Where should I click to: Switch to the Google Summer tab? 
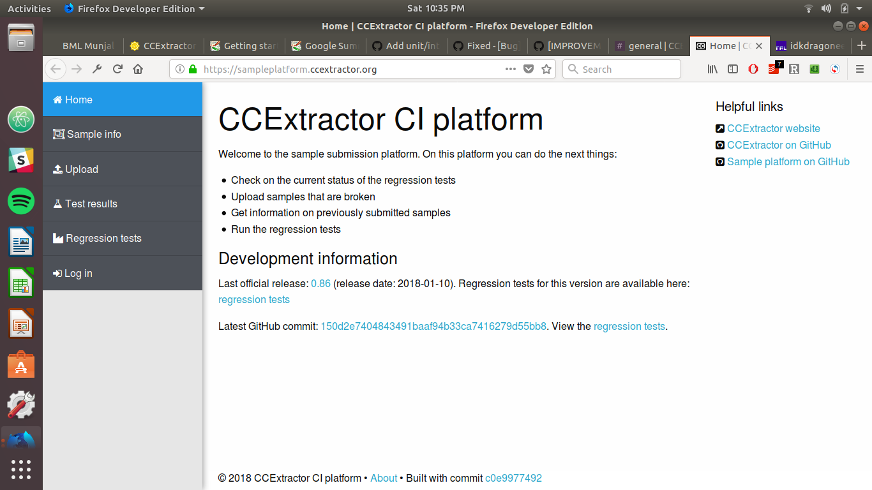(x=325, y=45)
